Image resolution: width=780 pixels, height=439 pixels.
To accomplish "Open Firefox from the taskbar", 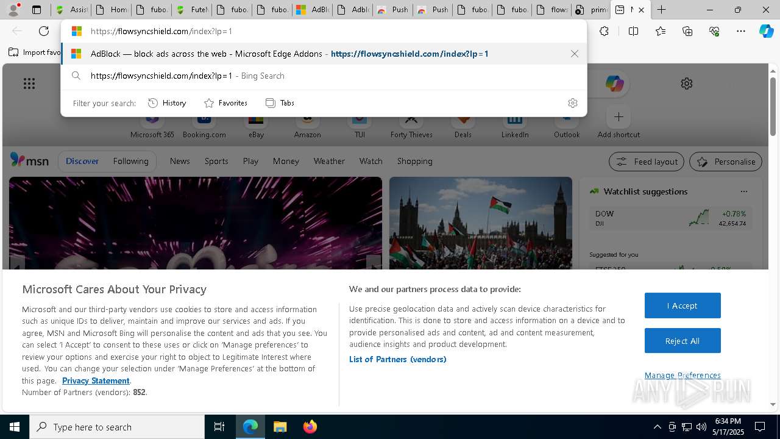I will [x=310, y=427].
